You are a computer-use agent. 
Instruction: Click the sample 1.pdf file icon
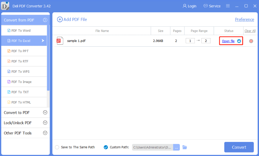(x=60, y=41)
